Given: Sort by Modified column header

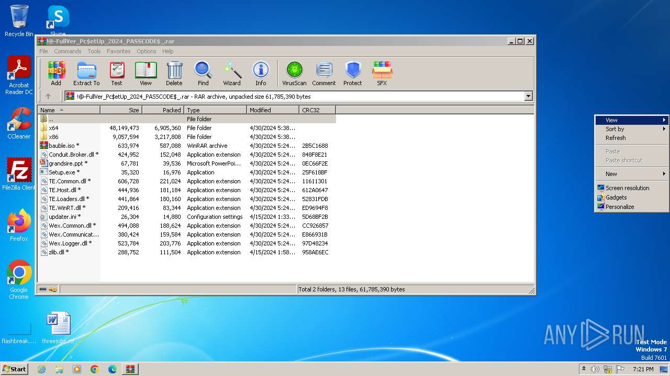Looking at the screenshot, I should coord(273,110).
